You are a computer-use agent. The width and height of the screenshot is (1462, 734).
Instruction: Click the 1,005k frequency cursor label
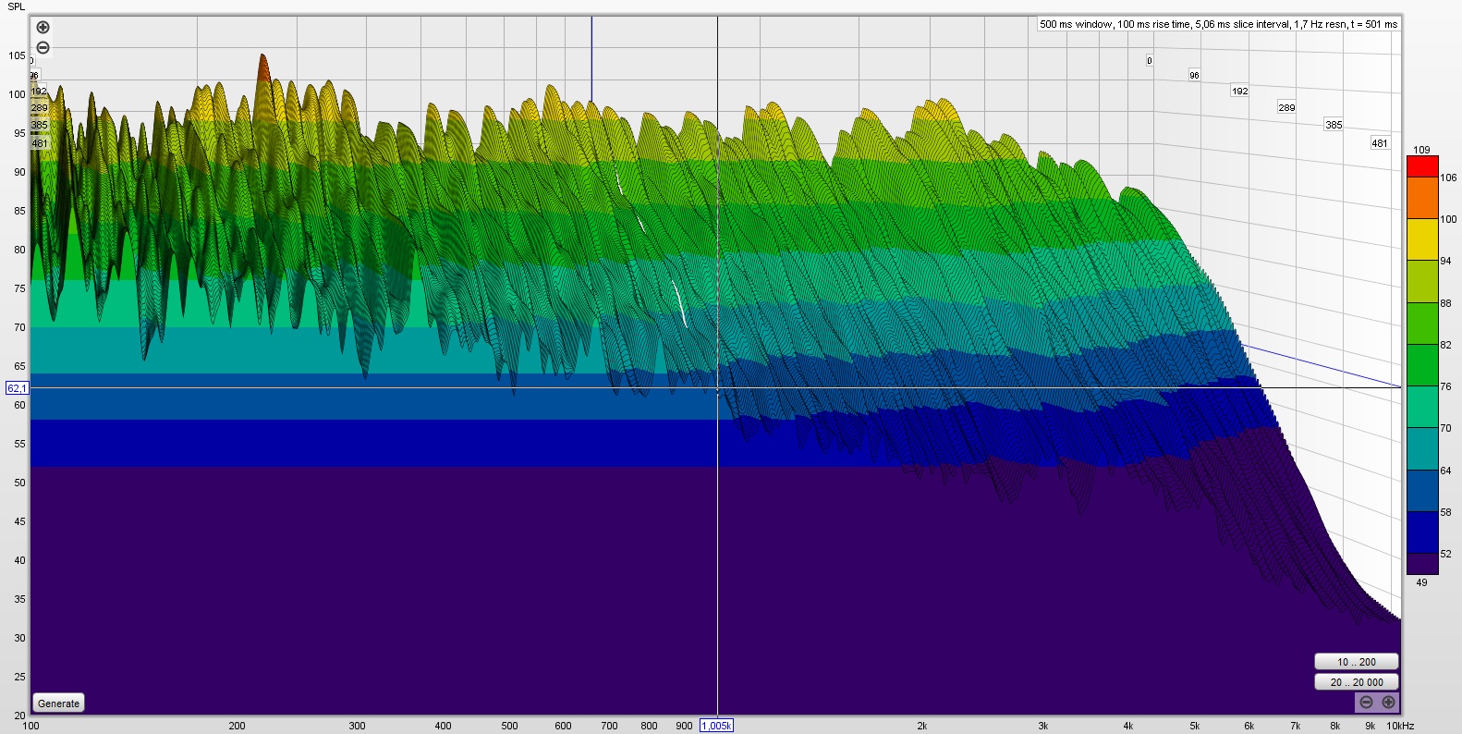pos(716,726)
